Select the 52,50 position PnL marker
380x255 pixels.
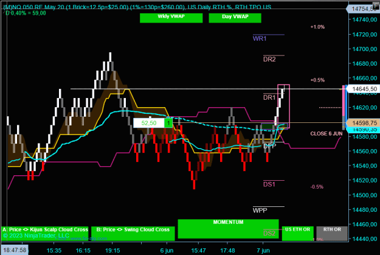[149, 123]
